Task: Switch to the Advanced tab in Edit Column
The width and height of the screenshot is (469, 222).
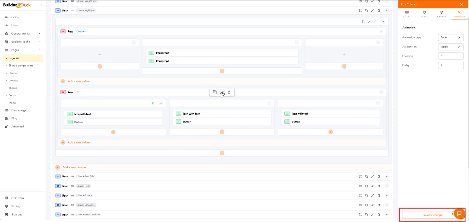Action: pyautogui.click(x=441, y=14)
